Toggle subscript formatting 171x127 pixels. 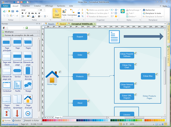36,13
